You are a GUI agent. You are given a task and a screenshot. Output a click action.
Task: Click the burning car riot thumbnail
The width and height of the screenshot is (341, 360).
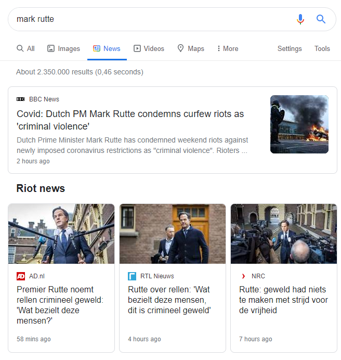pyautogui.click(x=299, y=124)
